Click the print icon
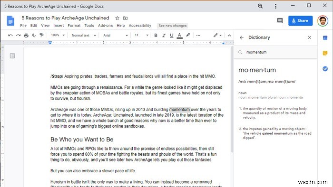This screenshot has height=187, width=333. tap(26, 36)
